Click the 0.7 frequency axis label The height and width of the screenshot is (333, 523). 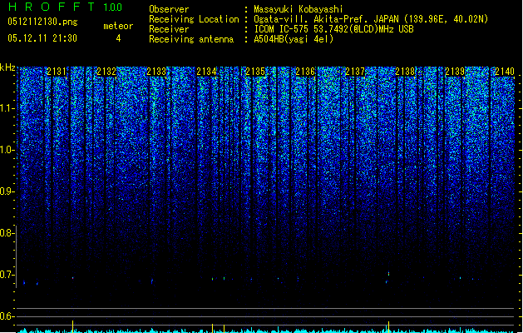pyautogui.click(x=7, y=275)
